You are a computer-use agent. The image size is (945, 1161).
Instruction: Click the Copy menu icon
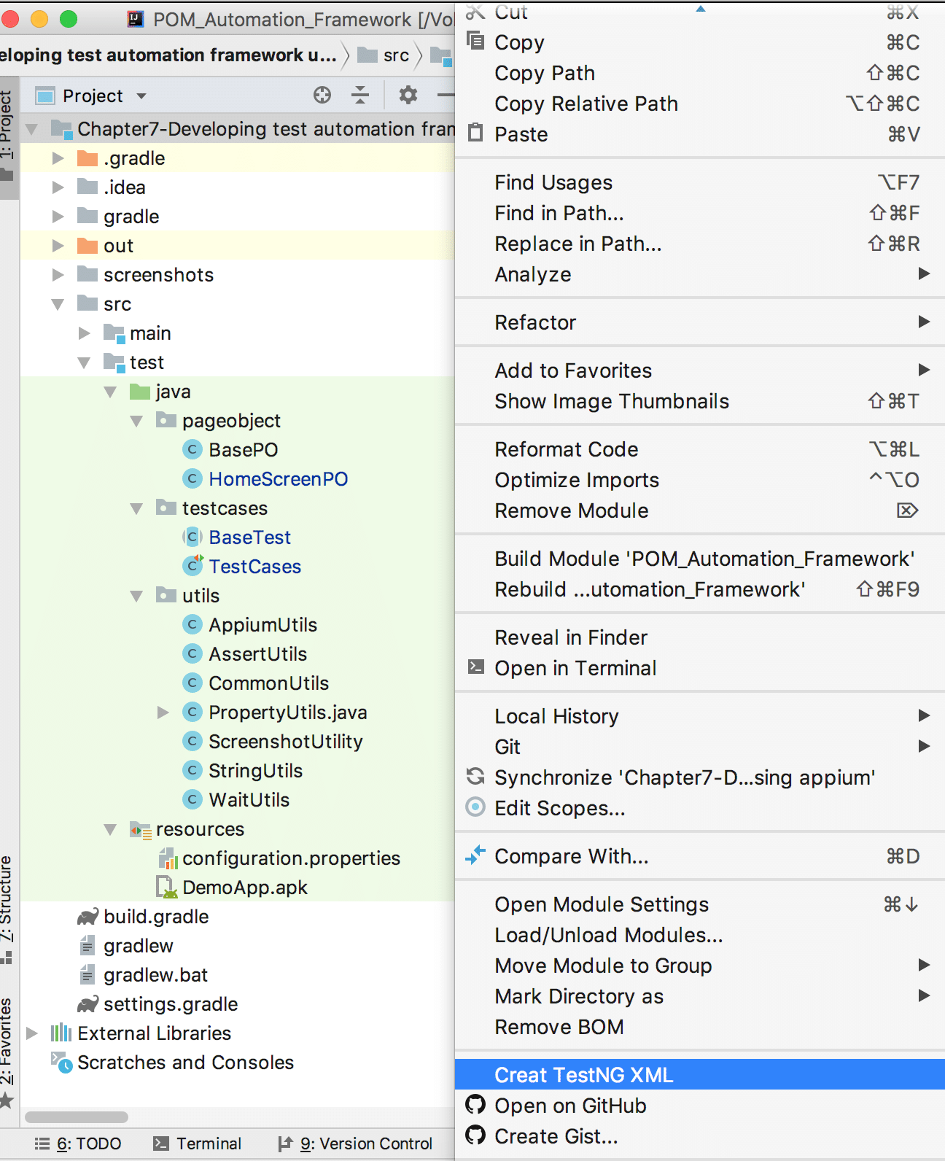(475, 42)
